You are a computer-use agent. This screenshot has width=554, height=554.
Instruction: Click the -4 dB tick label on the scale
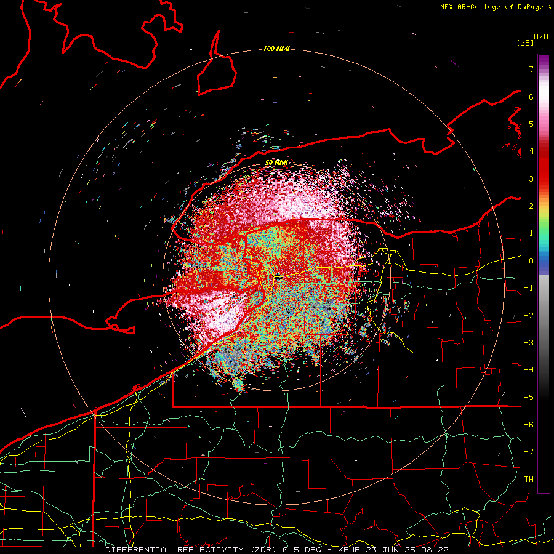[529, 370]
